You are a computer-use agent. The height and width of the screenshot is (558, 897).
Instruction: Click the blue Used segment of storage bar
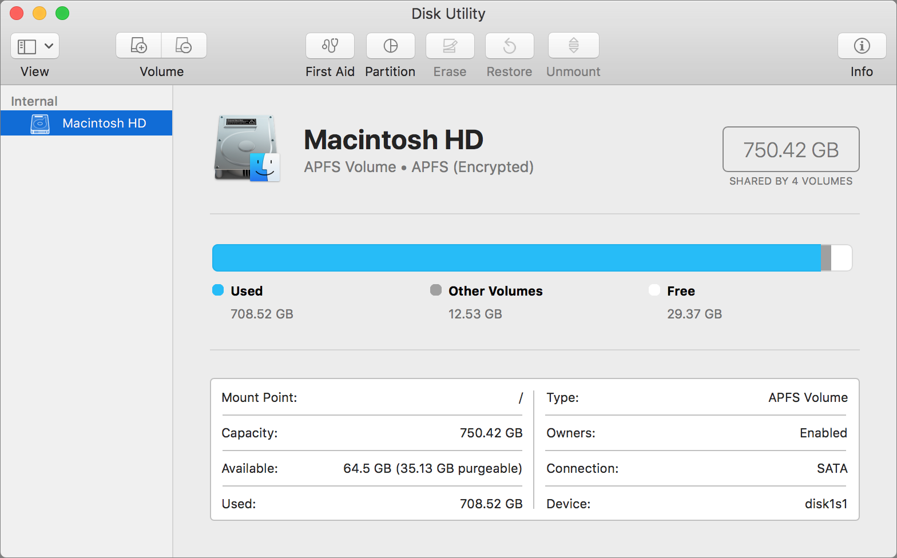pos(517,258)
